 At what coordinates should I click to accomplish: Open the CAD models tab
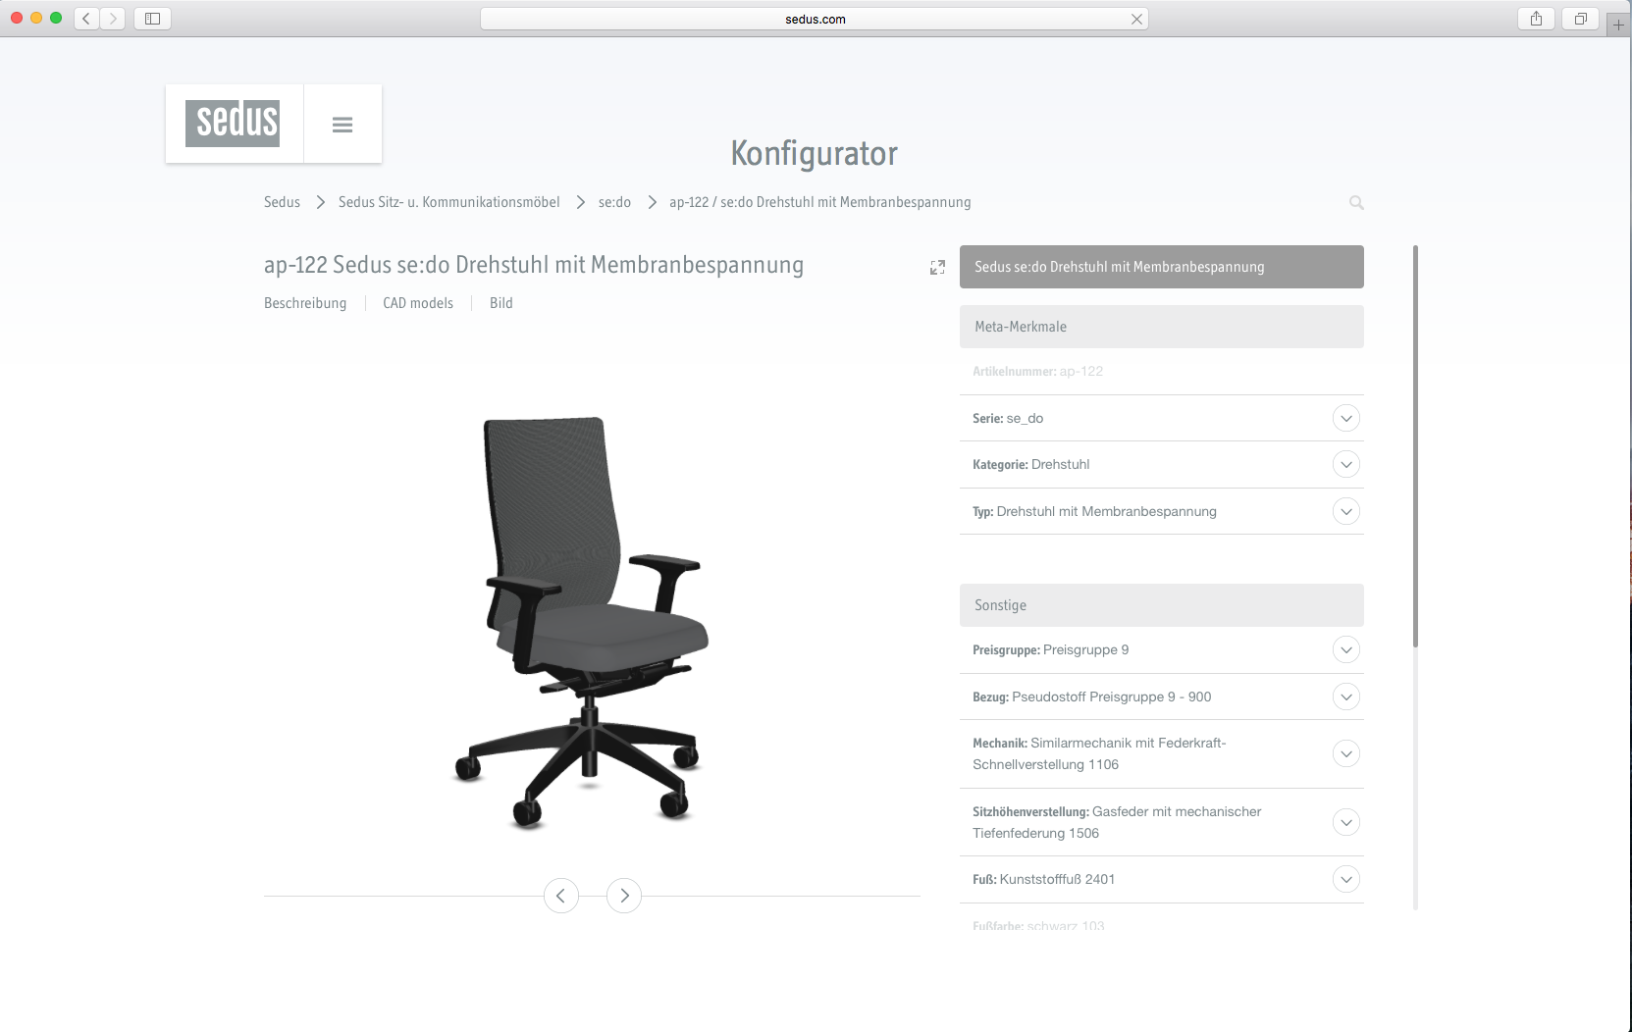click(x=418, y=303)
